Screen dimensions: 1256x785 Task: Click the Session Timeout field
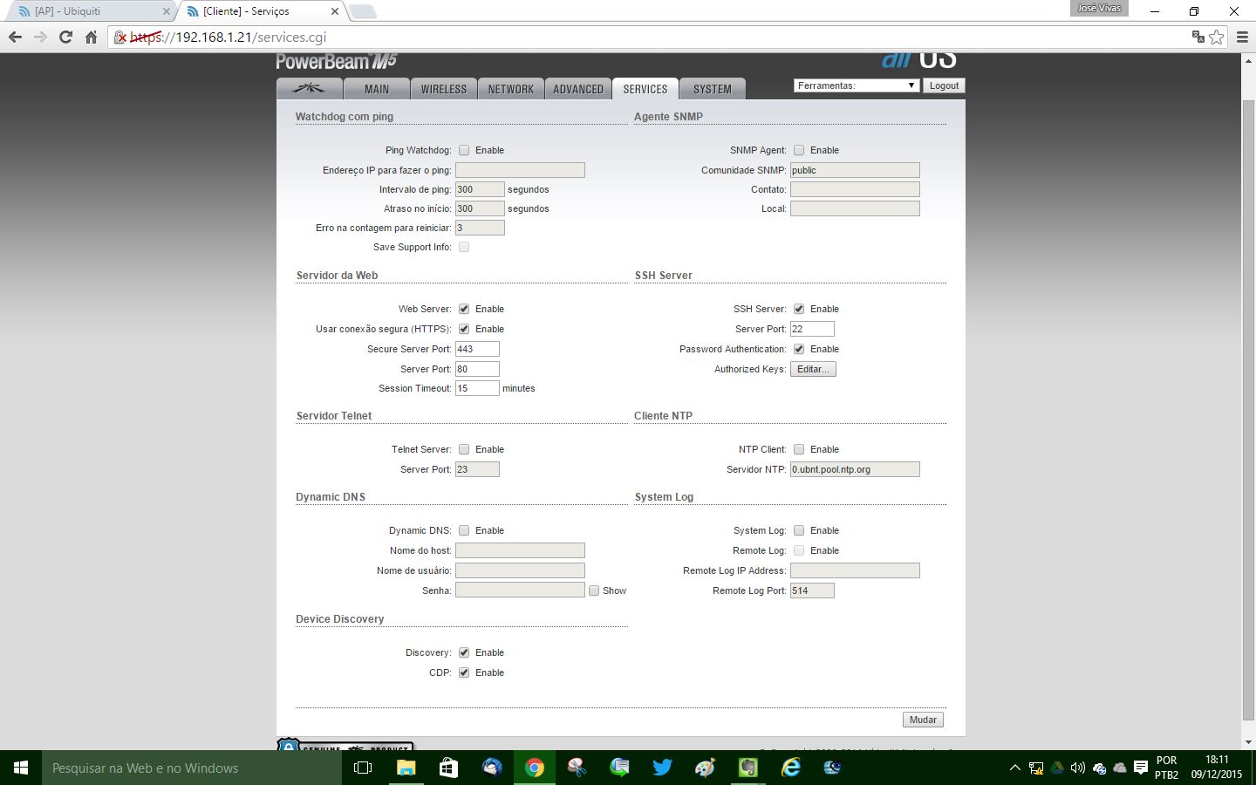(477, 388)
